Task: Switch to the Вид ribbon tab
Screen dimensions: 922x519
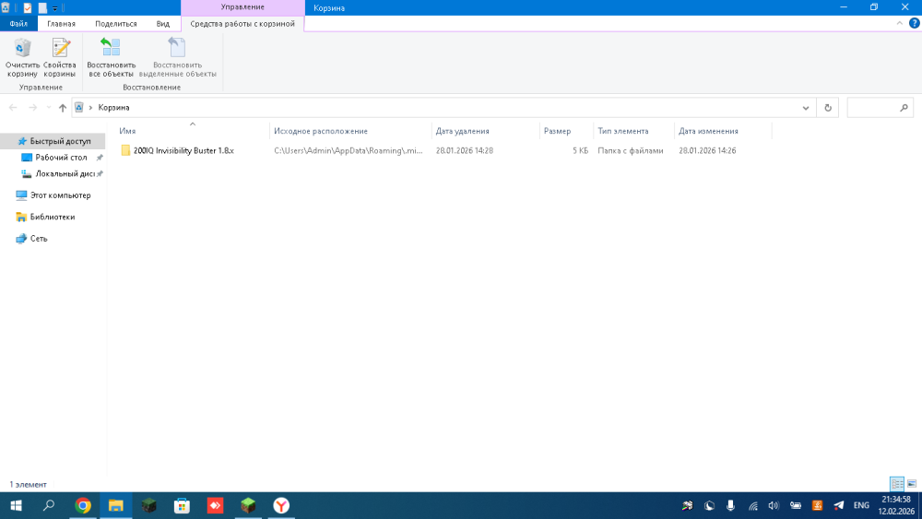Action: coord(163,24)
